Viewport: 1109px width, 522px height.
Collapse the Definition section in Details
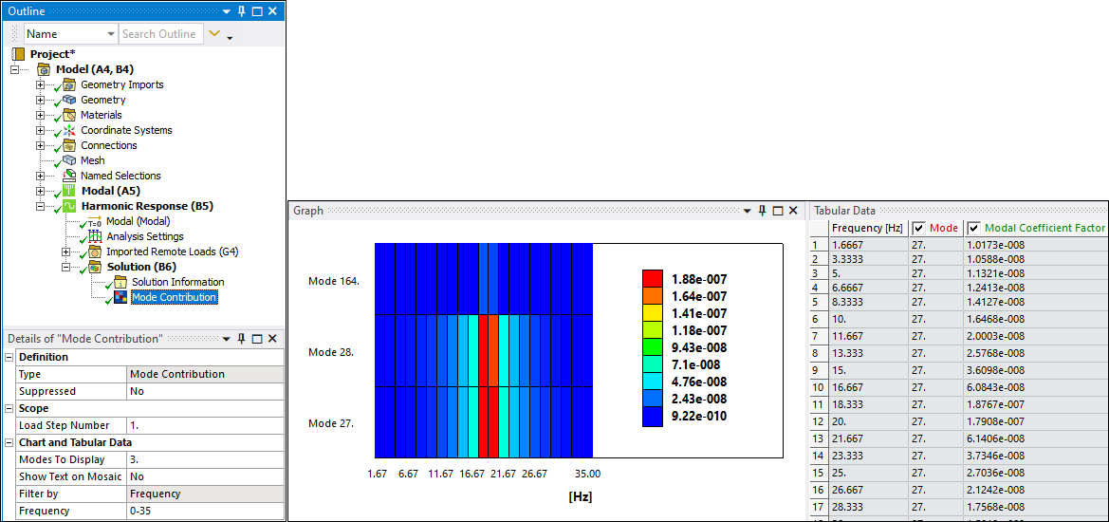(x=9, y=357)
